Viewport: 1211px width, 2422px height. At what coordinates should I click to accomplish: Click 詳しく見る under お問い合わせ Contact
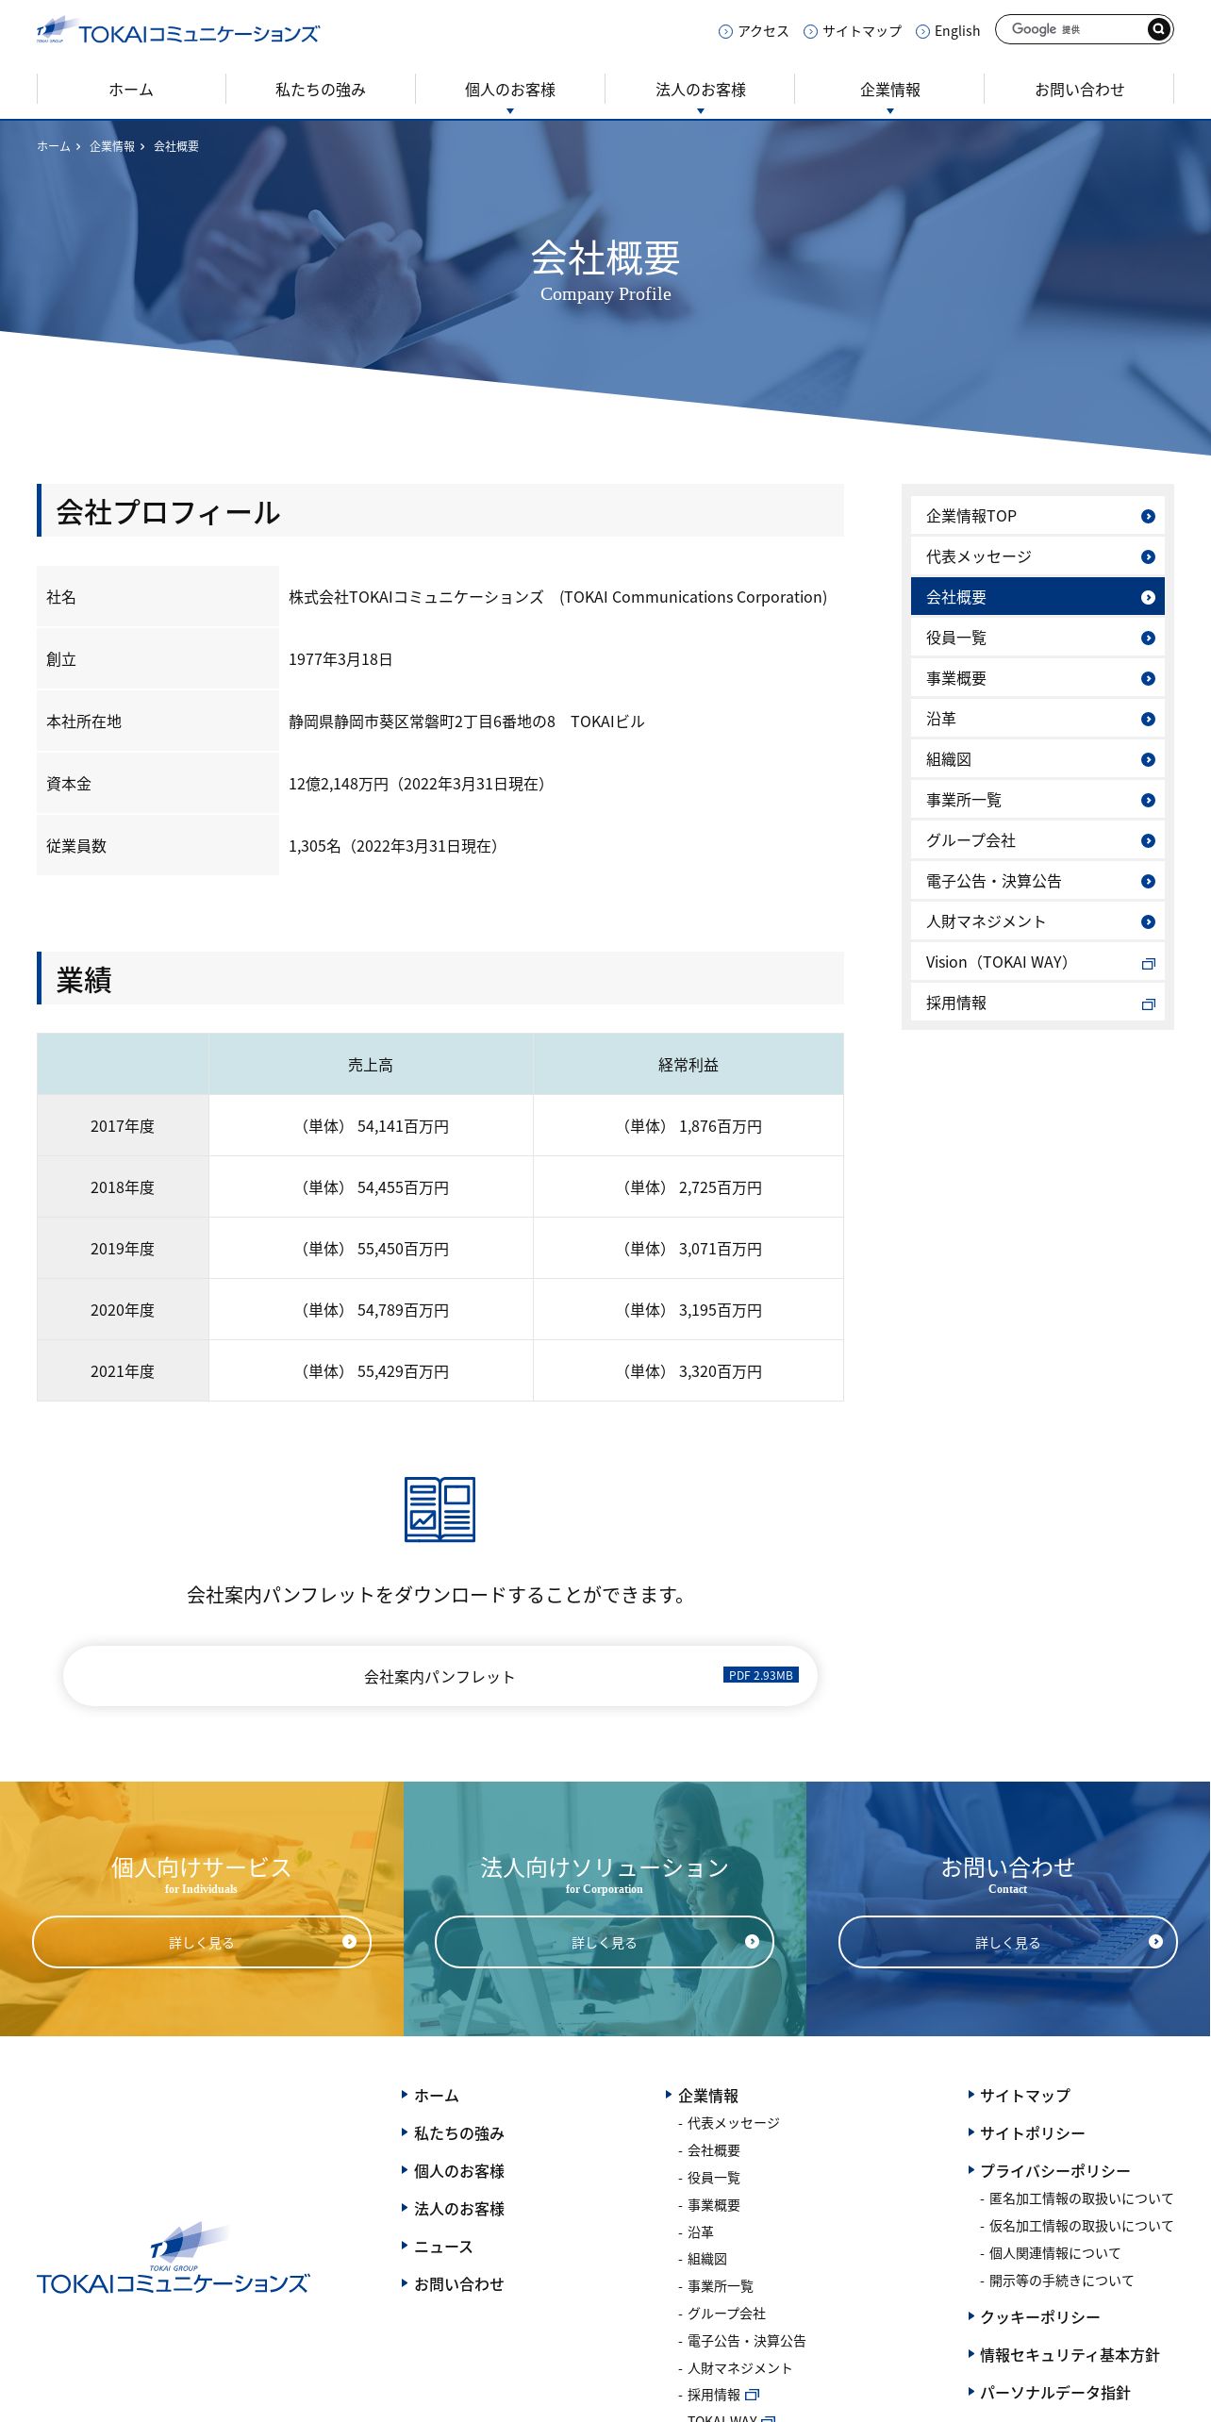pyautogui.click(x=1008, y=1942)
